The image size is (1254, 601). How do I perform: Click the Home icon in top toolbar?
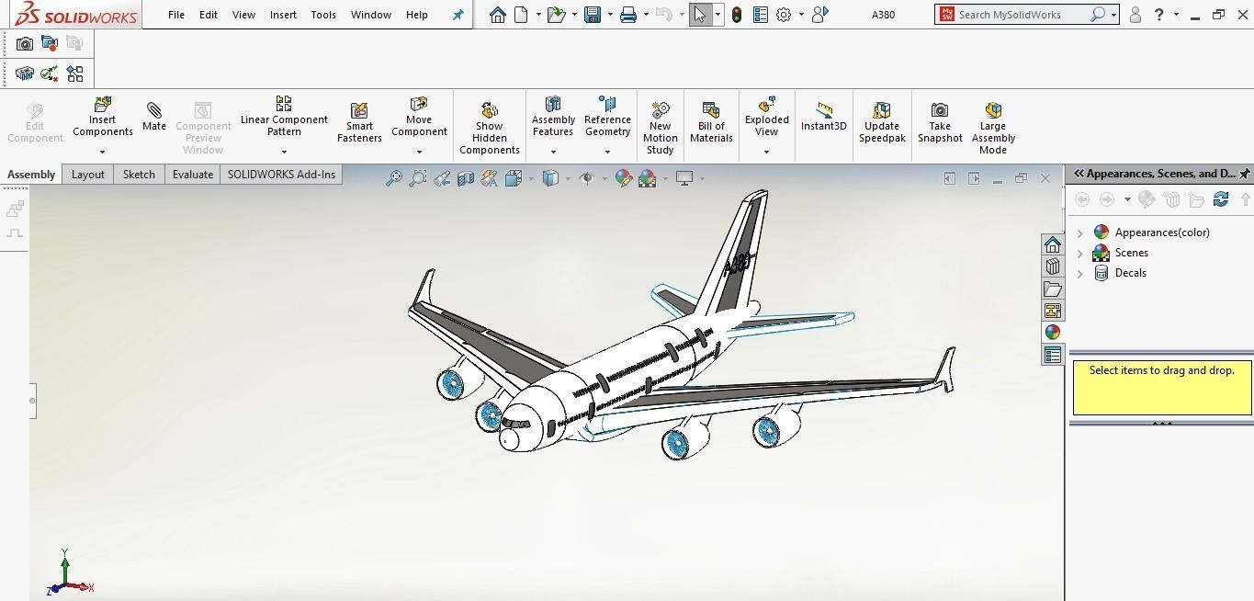(x=497, y=15)
